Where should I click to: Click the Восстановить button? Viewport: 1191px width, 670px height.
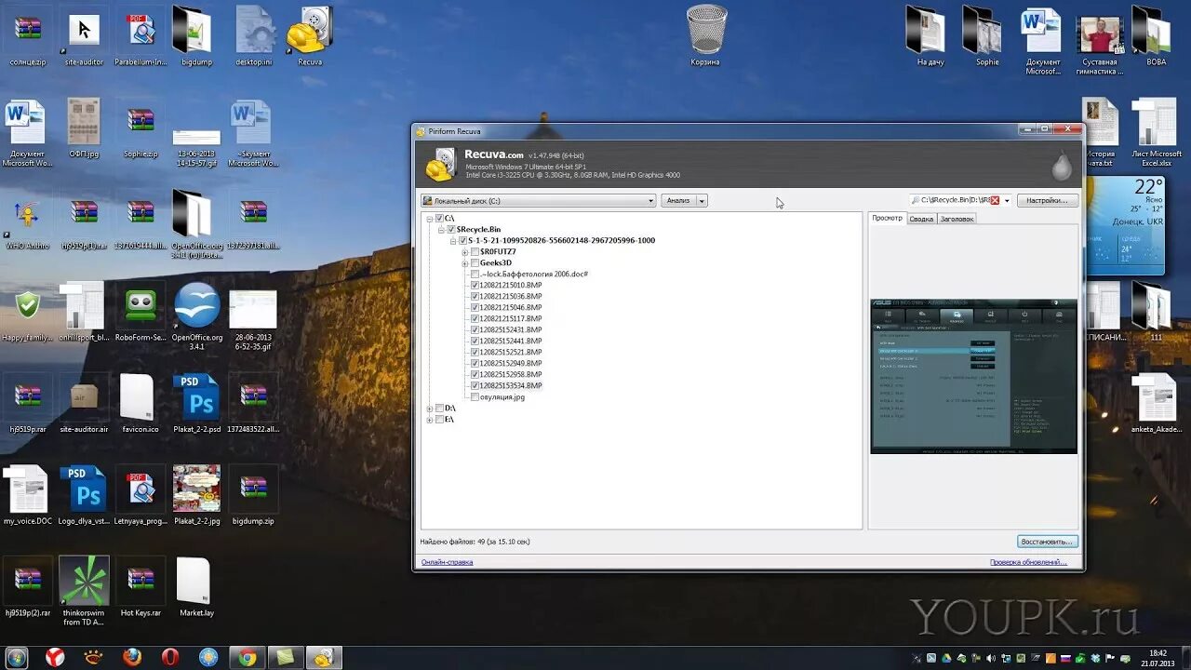click(x=1048, y=541)
